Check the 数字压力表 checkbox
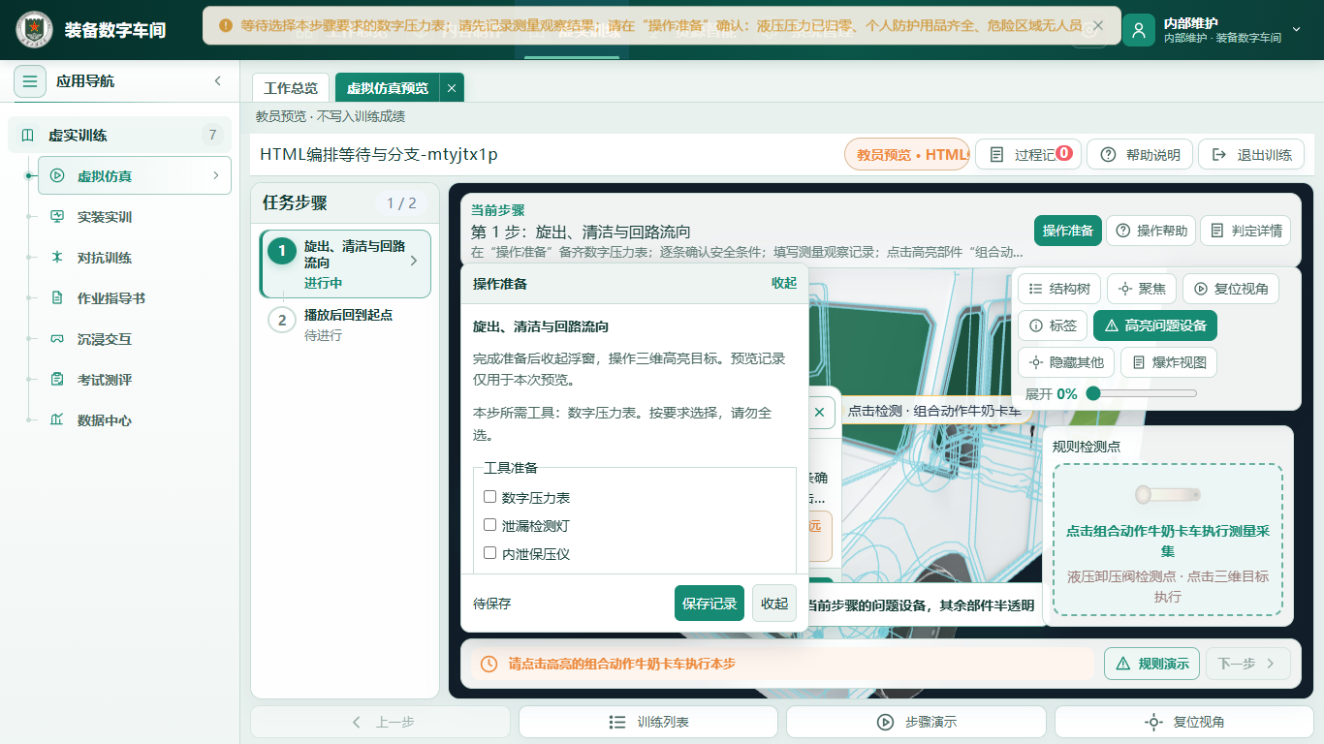1324x744 pixels. (x=489, y=497)
